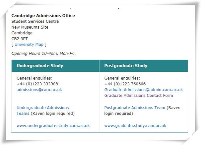Click General enquiries label under Undergraduate Study
201x145 pixels.
[x=35, y=78]
